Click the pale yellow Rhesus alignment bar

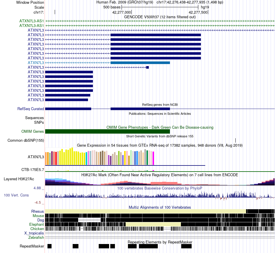[x=146, y=211]
